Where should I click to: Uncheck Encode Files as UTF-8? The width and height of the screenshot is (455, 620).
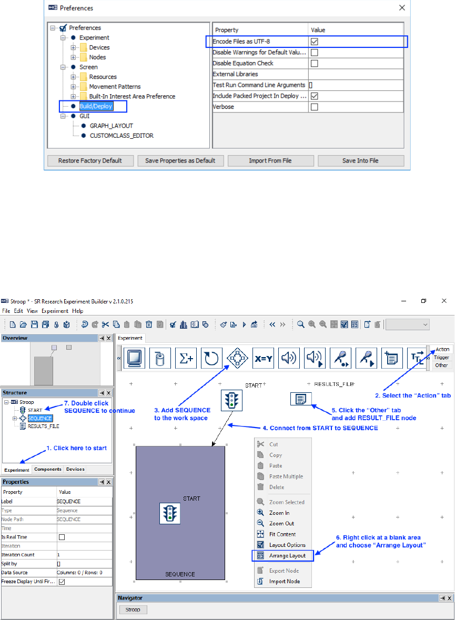(314, 42)
